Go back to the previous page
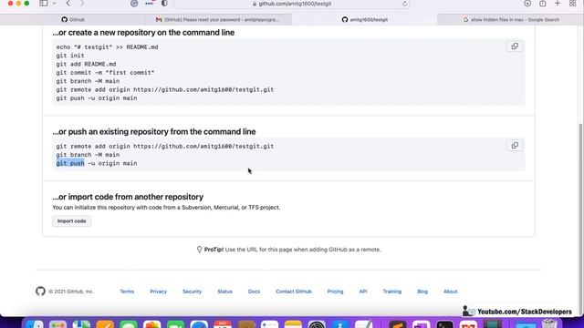This screenshot has width=584, height=328. 68,4
